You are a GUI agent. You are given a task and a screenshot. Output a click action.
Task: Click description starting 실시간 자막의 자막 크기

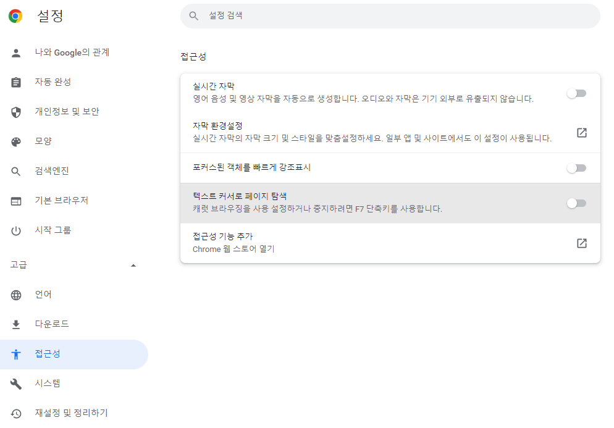coord(372,138)
